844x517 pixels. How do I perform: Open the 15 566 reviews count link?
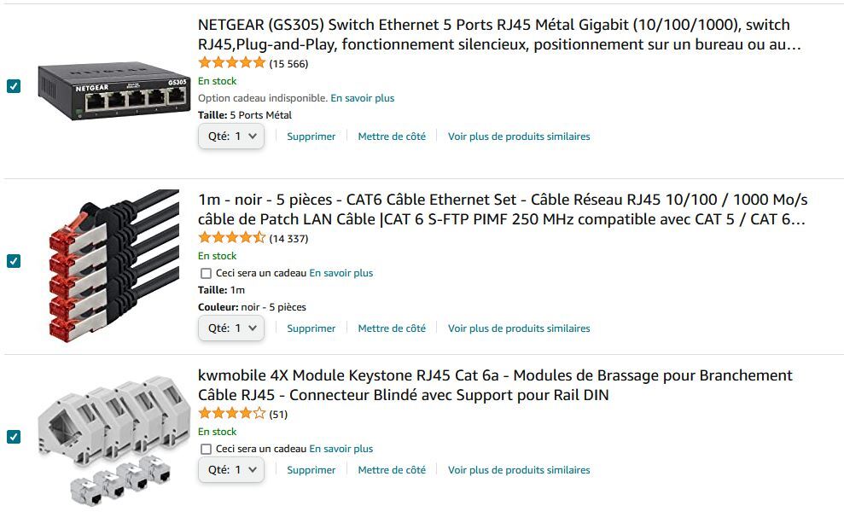(288, 64)
